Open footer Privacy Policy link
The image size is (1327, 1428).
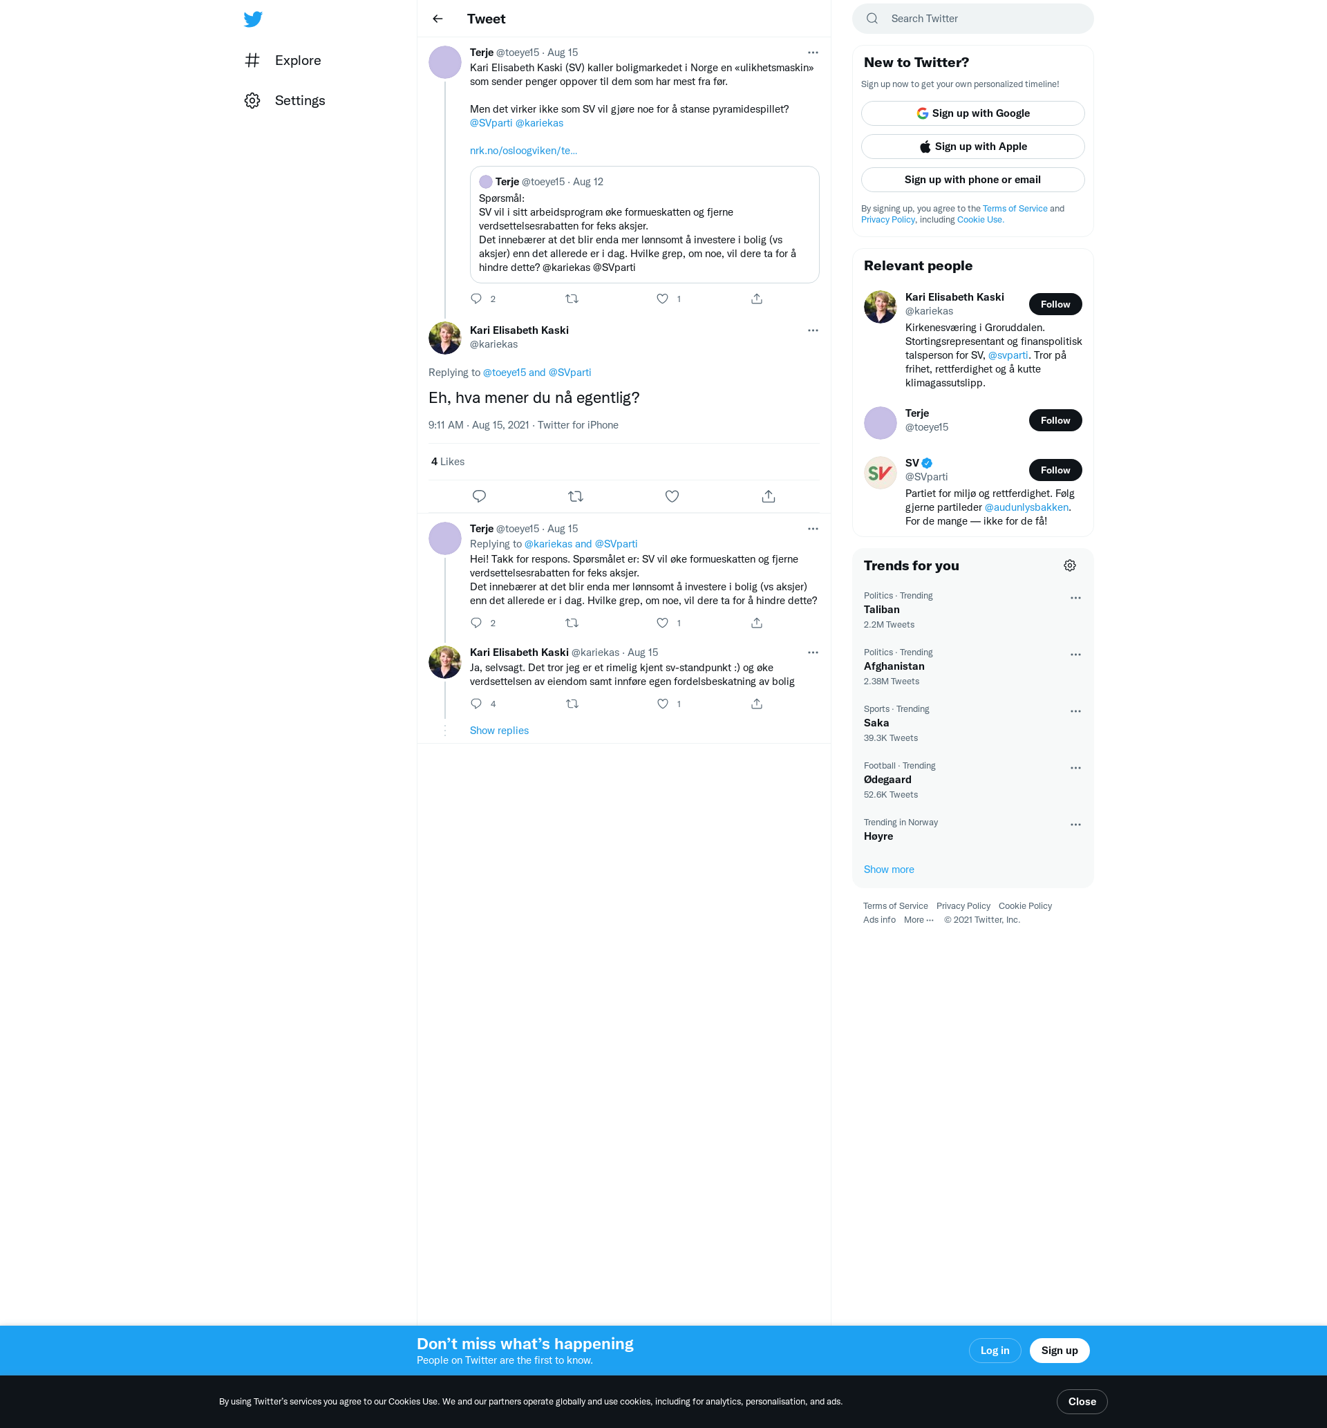click(963, 906)
